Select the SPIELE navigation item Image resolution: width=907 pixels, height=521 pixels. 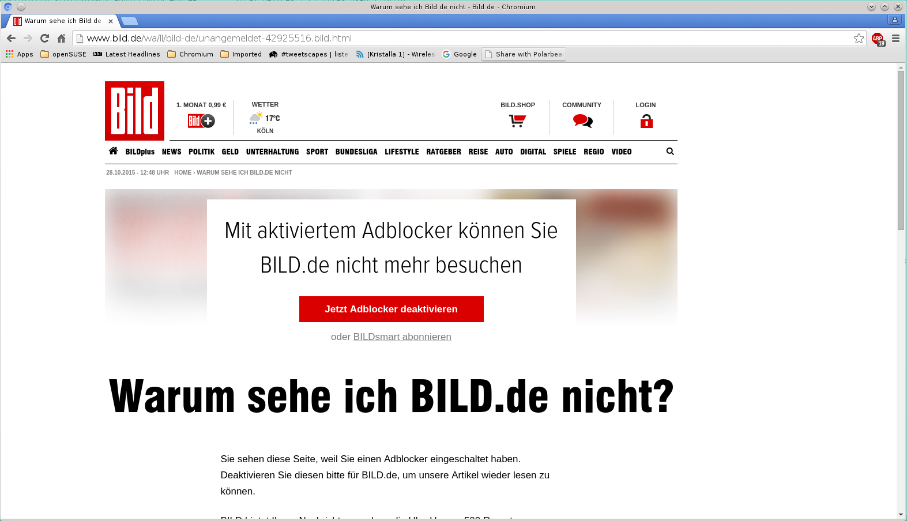[564, 152]
